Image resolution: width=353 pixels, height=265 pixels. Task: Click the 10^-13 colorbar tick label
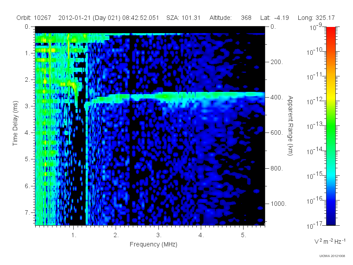(x=315, y=126)
